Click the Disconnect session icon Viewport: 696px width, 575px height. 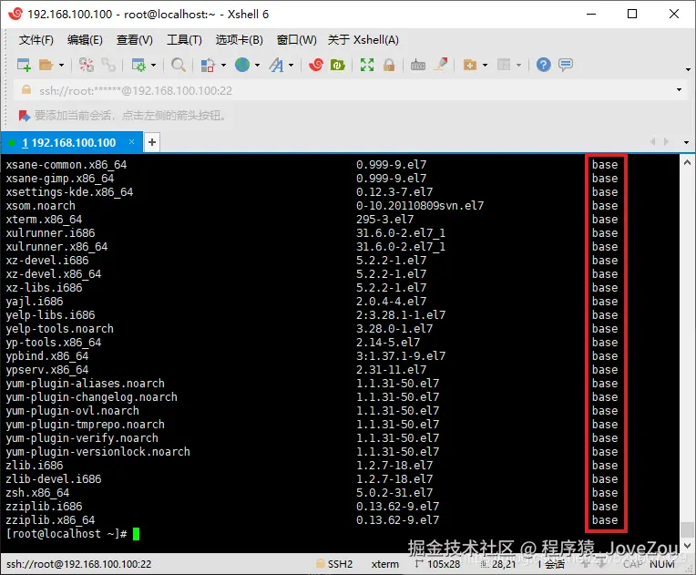(87, 65)
